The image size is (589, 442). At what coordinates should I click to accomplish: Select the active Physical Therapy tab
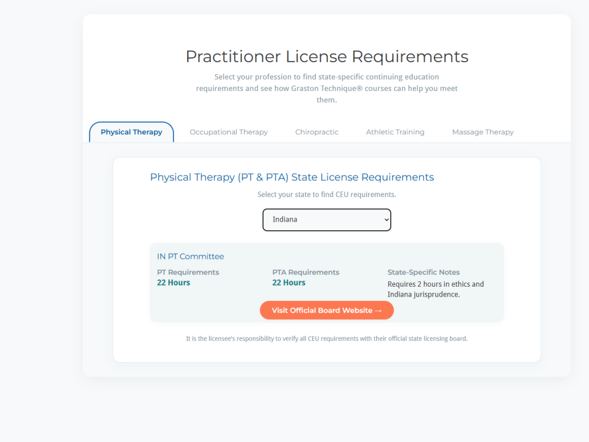[131, 131]
